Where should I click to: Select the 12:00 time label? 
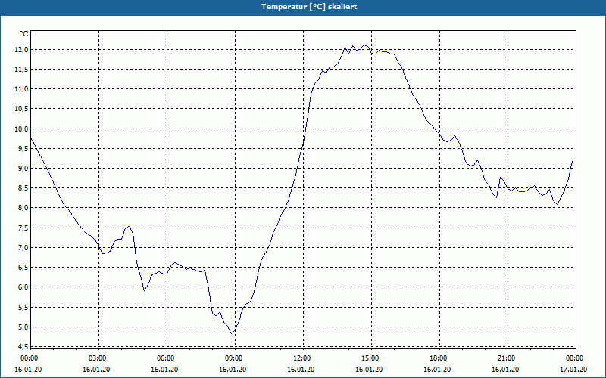302,358
